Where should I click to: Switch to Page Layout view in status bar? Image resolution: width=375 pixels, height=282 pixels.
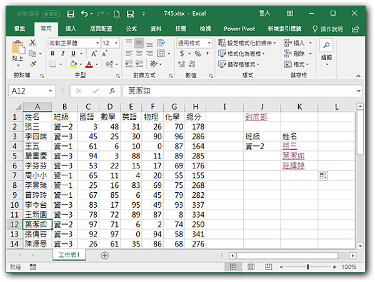[251, 267]
